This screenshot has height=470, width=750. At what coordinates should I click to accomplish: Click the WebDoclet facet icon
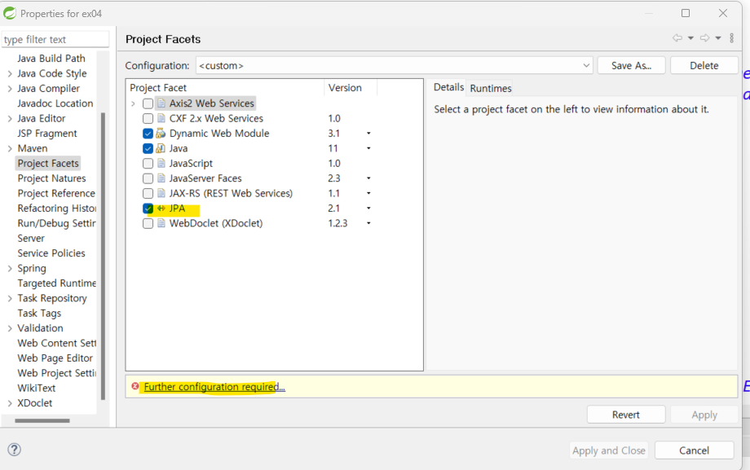[x=161, y=223]
